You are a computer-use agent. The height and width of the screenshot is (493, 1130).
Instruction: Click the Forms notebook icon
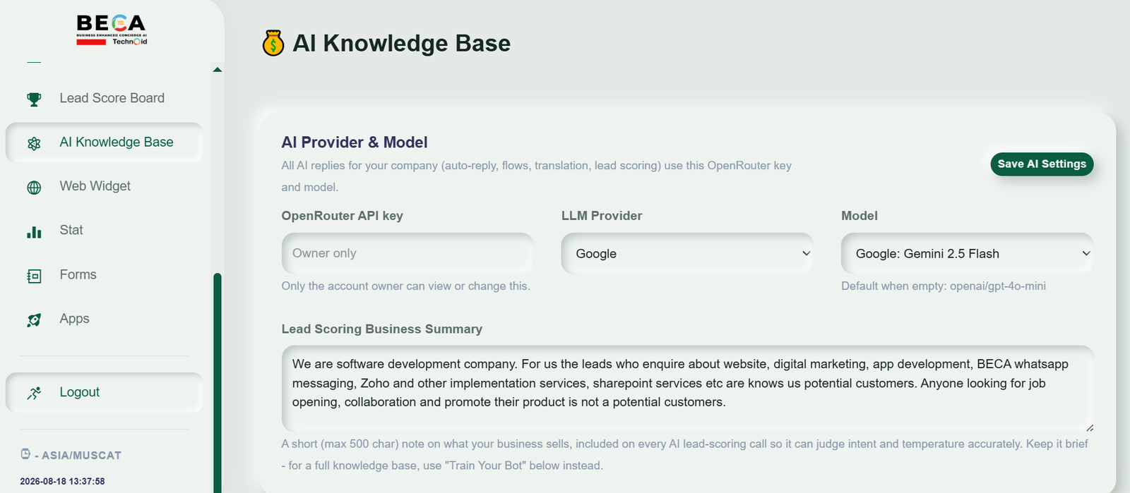click(x=34, y=276)
